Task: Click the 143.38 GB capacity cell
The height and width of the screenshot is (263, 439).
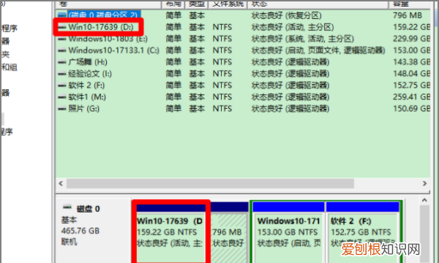Action: point(411,62)
